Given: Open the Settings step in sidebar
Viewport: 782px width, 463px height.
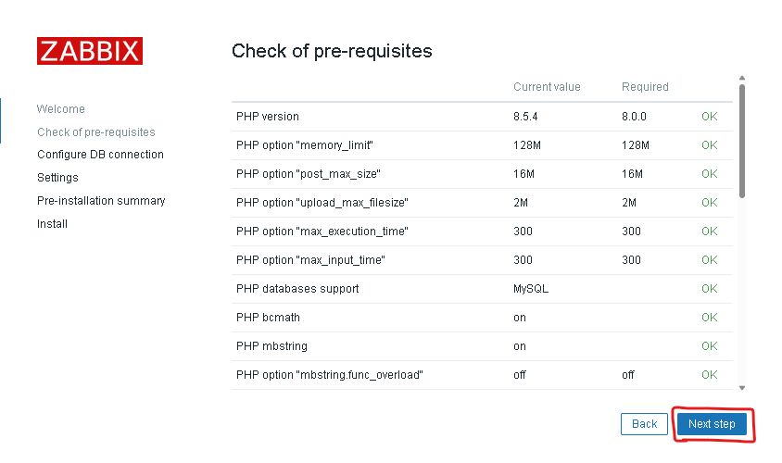Looking at the screenshot, I should click(57, 178).
